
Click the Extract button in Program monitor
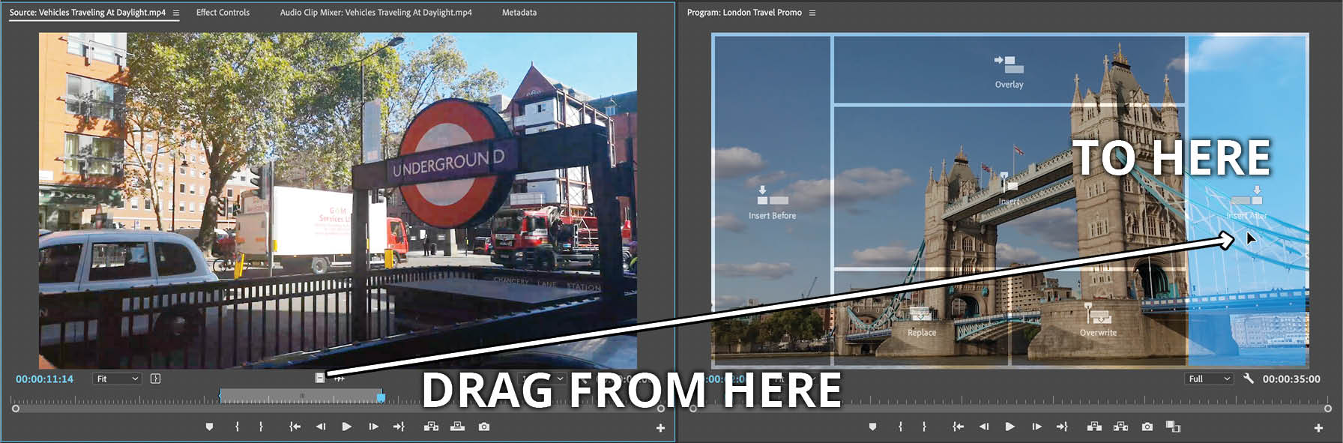[x=1120, y=427]
